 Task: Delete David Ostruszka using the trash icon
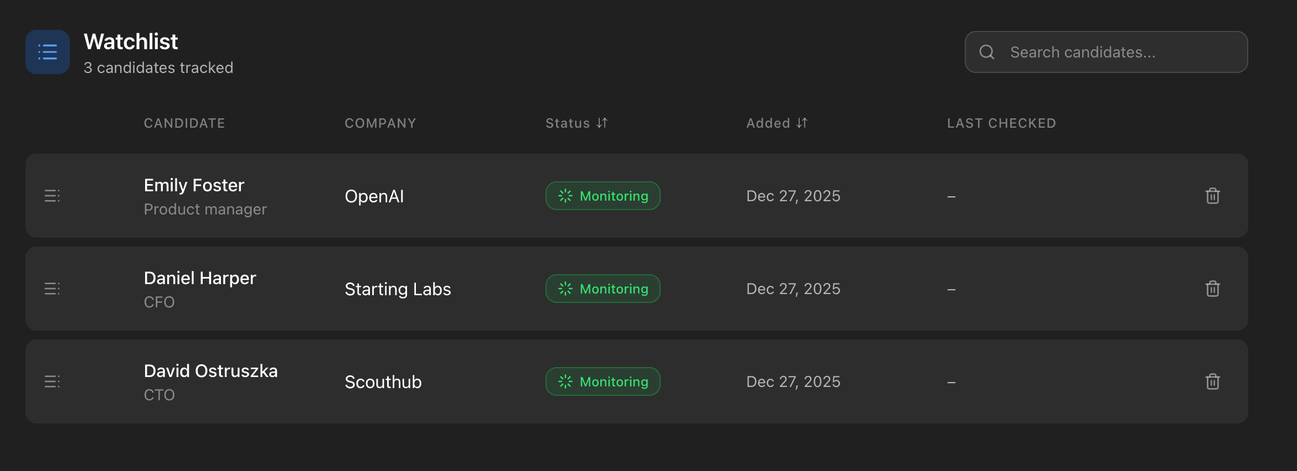(x=1212, y=381)
